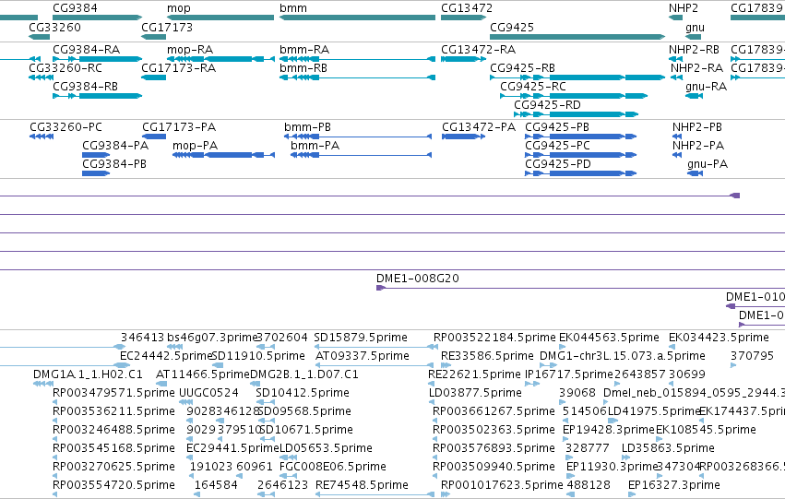
Task: Select the bmm-PA protein label
Action: point(315,145)
